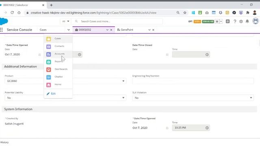Open time picker for Date/Time Closed
This screenshot has width=260, height=146.
coord(207,54)
